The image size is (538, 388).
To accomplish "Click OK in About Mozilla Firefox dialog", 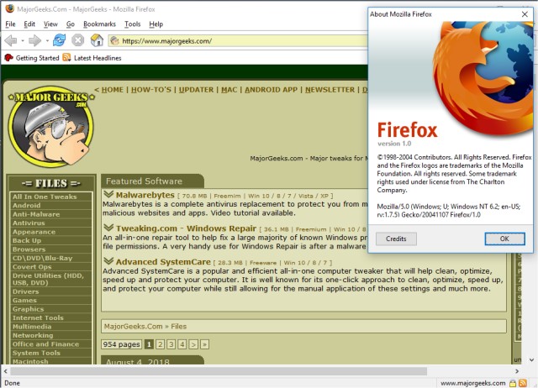I will click(x=504, y=239).
